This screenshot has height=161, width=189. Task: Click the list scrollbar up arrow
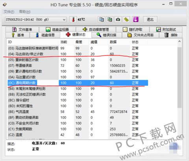(180, 42)
